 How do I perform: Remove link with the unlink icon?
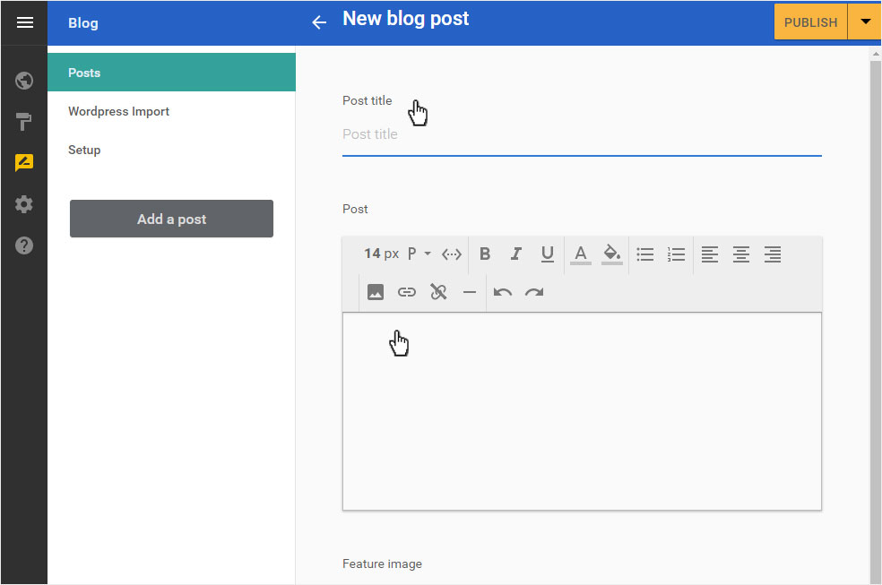(x=438, y=292)
